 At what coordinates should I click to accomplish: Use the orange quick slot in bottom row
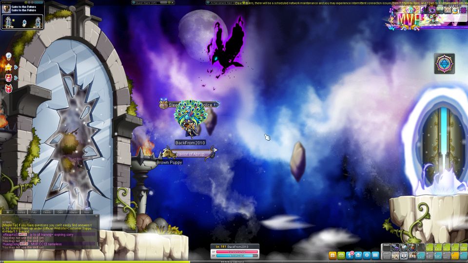click(455, 256)
